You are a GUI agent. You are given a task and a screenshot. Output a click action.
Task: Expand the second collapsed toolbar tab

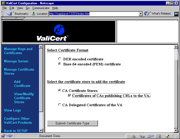click(20, 18)
